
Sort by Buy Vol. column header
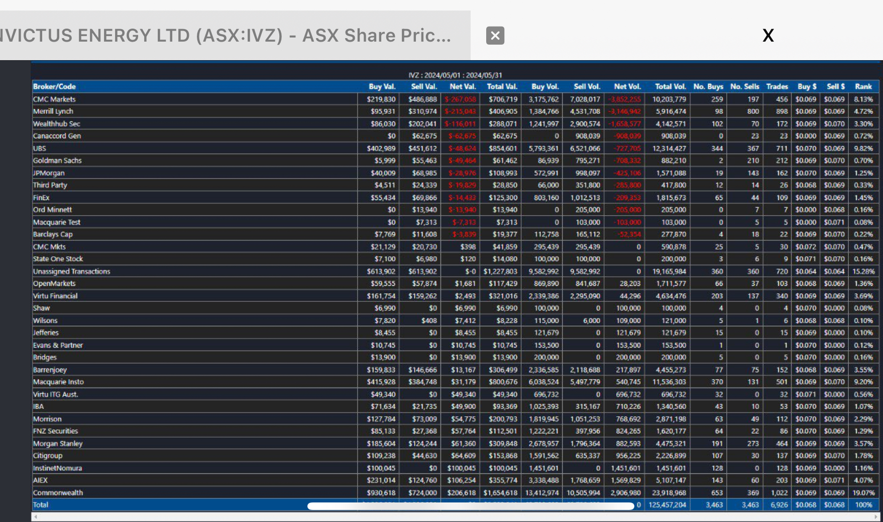pos(545,87)
